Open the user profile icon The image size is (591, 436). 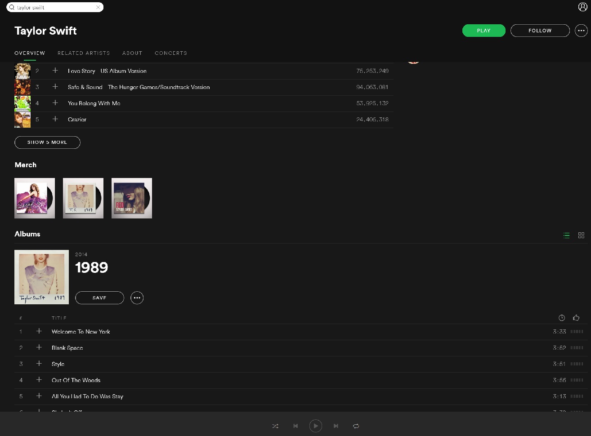582,7
